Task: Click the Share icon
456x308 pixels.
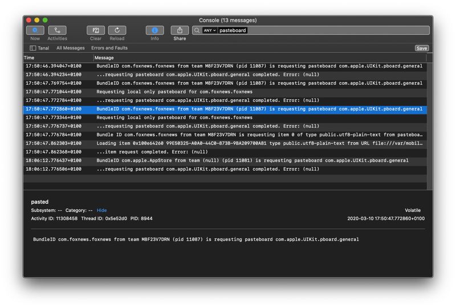Action: [x=180, y=30]
